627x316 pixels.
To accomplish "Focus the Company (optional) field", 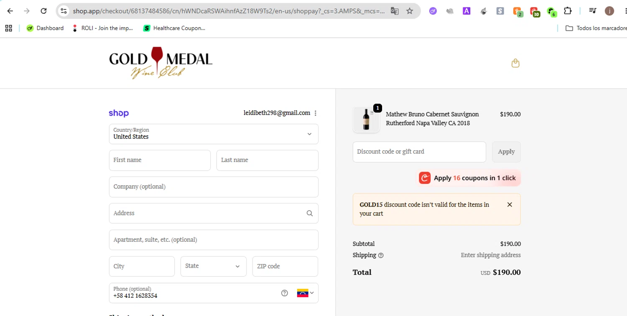I will click(214, 187).
